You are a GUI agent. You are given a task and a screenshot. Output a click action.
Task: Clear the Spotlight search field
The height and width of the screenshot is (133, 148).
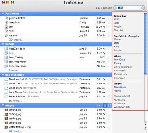click(142, 8)
